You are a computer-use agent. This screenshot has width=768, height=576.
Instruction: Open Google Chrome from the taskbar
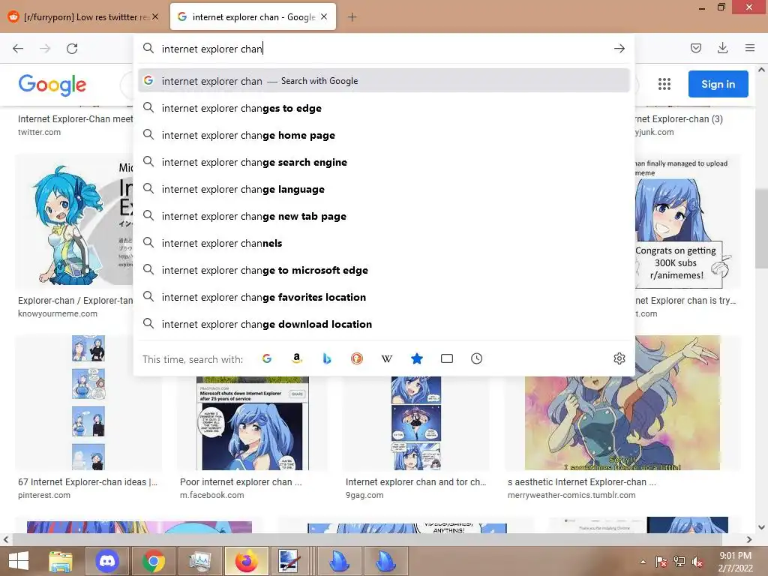[x=153, y=561]
